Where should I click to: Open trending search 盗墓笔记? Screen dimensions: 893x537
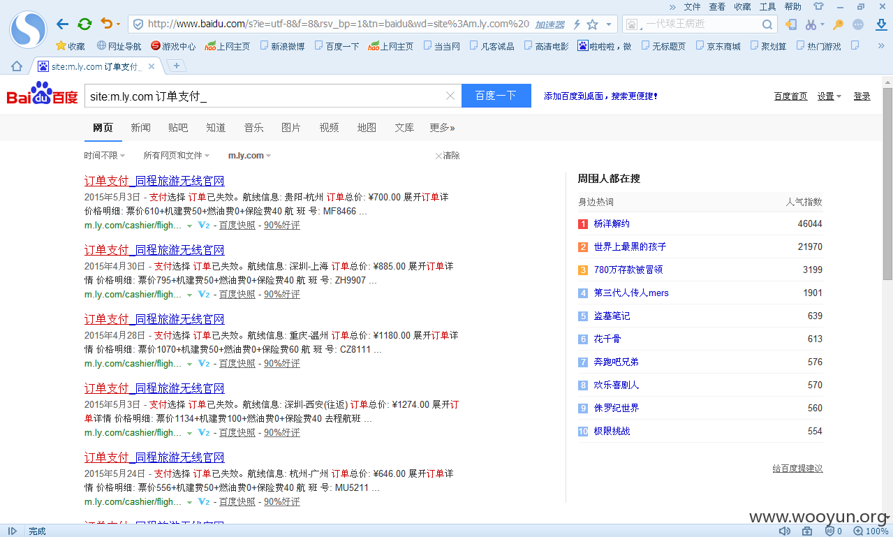tap(612, 316)
